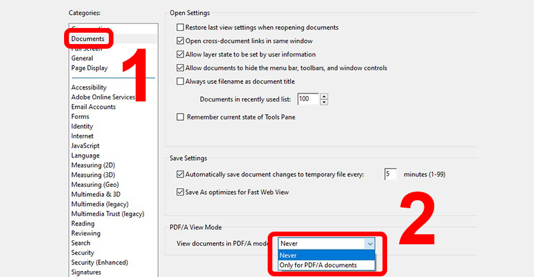Viewport: 534px width, 277px height.
Task: Select Adobe Online Services category
Action: pyautogui.click(x=102, y=97)
